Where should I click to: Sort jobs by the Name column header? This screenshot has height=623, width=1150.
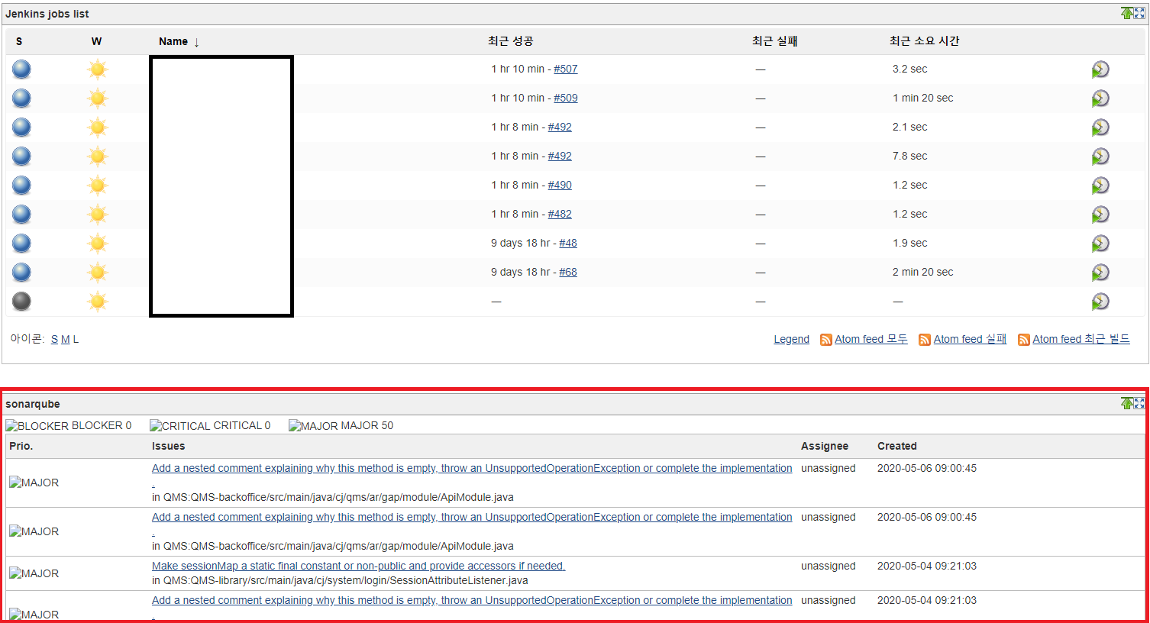[173, 41]
